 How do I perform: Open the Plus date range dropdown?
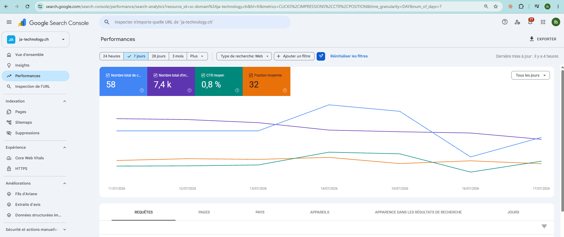(x=197, y=56)
